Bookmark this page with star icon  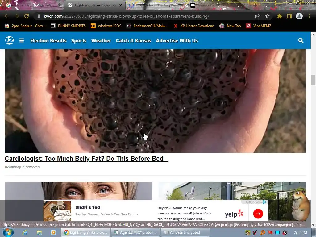pos(267,16)
